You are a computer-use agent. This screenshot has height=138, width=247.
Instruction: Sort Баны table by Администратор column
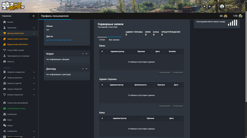122,51
